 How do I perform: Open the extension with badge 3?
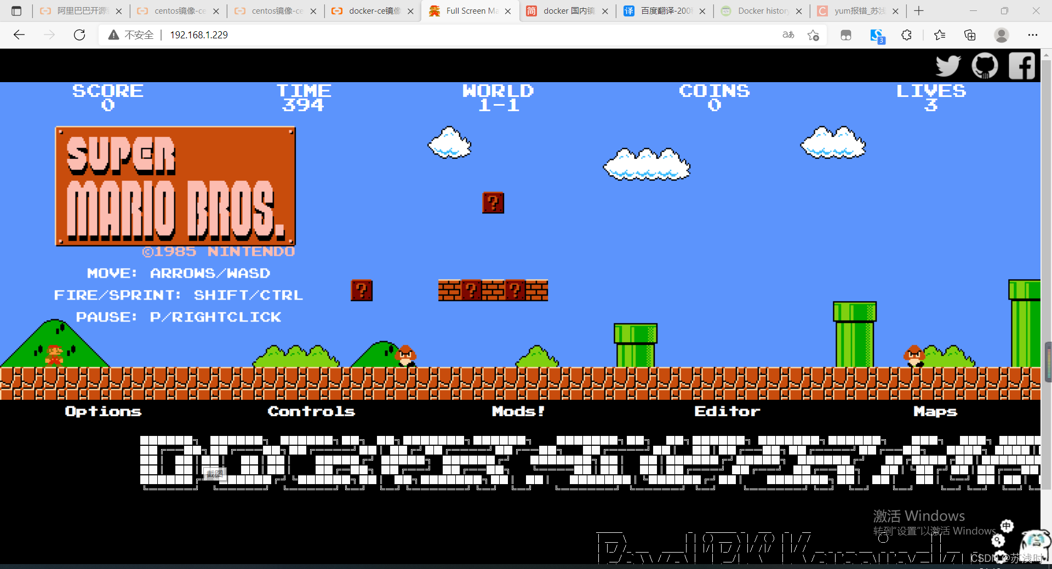point(877,36)
